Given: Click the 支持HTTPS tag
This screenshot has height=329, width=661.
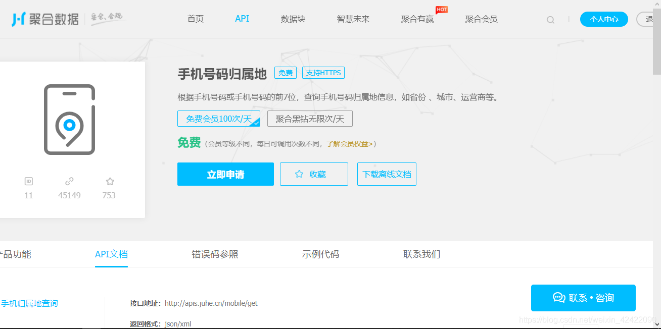Looking at the screenshot, I should click(x=323, y=73).
